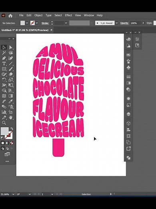Click the Stroke label link
Screen dimensions: 156x209
[x=45, y=23]
